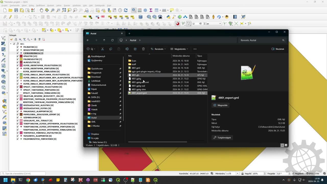Screen dimensions: 327x184
Task: Click the temporal controller clock icon
Action: 120,10
